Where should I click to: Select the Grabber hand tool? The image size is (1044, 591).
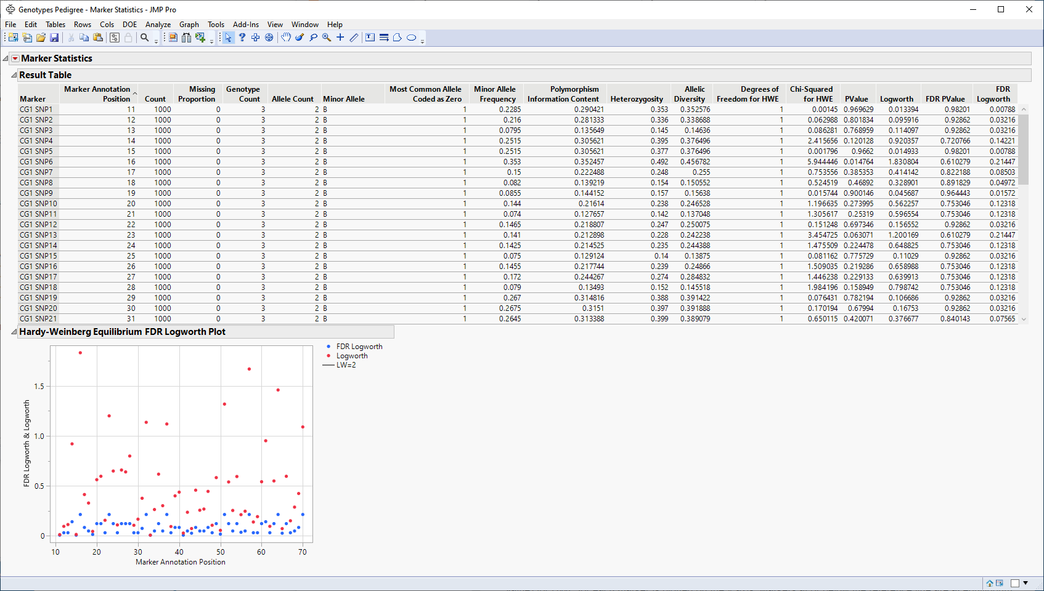point(286,38)
